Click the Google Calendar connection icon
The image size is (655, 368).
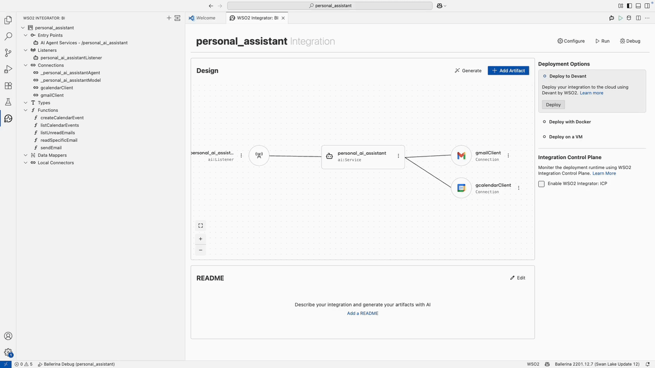tap(461, 188)
